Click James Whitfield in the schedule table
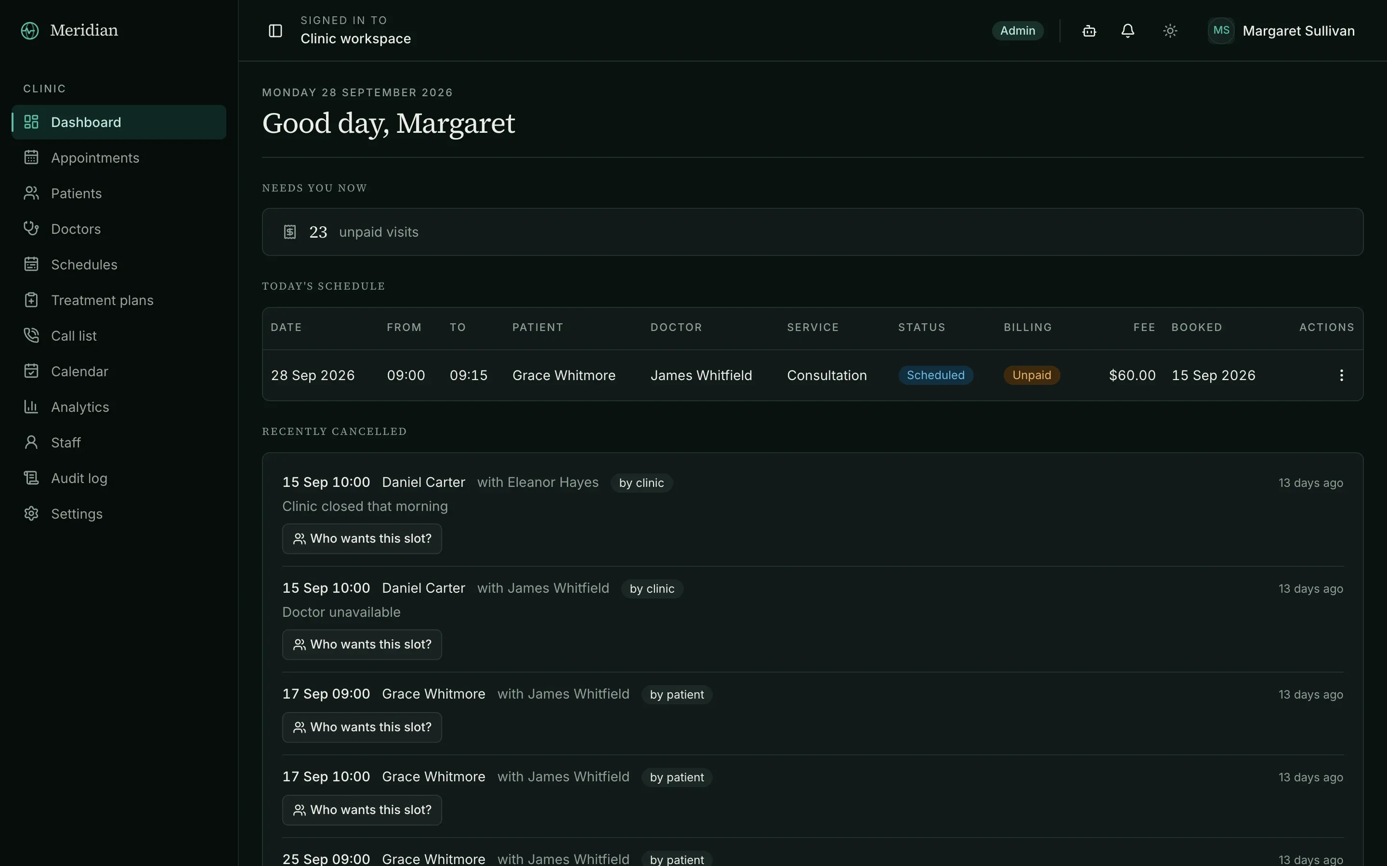The width and height of the screenshot is (1387, 866). (701, 375)
